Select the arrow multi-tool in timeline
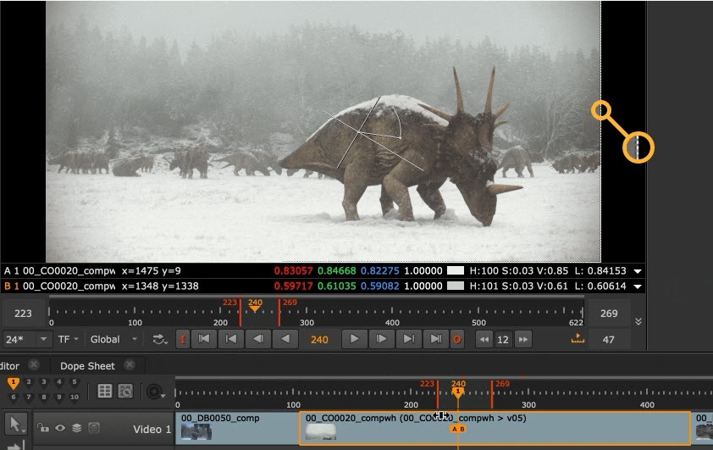713x450 pixels. 16,424
